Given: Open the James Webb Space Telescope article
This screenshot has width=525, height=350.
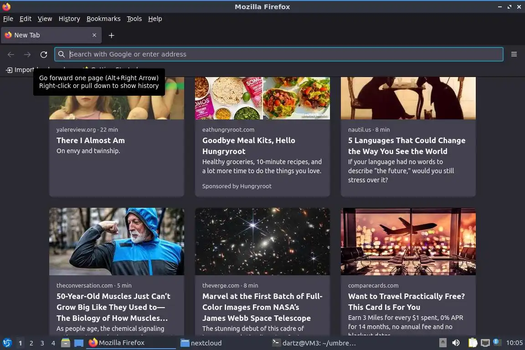Looking at the screenshot, I should 262,307.
